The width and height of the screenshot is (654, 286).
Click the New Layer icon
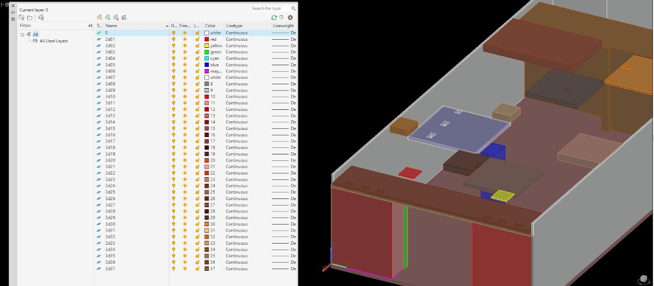tap(99, 17)
